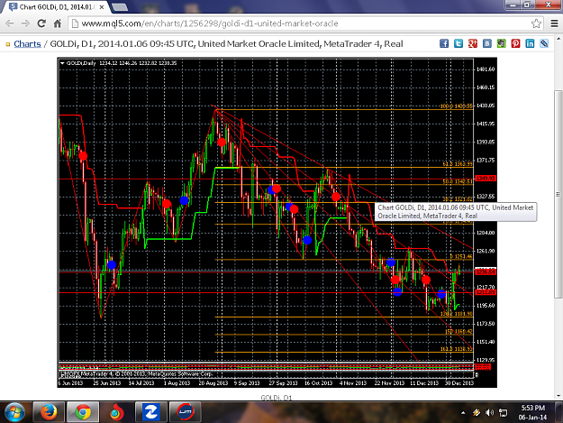Click page scrollbar down arrow

tap(558, 396)
